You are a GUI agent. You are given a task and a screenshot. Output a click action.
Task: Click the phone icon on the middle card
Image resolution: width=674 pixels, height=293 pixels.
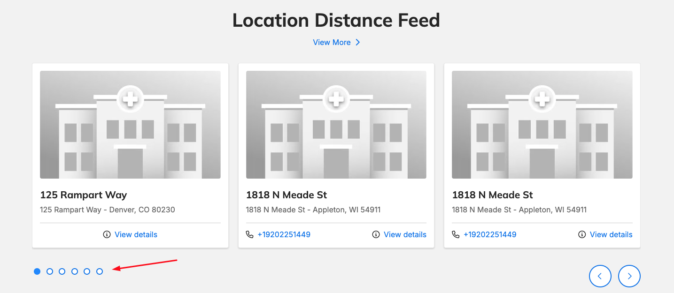(x=249, y=234)
